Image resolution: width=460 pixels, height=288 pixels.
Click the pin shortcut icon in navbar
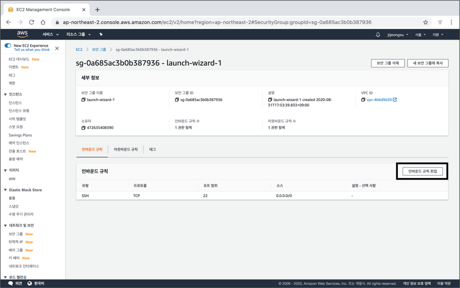pyautogui.click(x=101, y=35)
